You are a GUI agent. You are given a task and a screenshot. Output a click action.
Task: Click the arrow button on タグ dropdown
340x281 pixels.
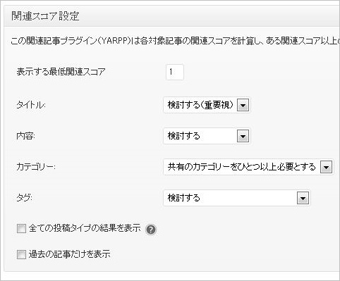(x=303, y=199)
